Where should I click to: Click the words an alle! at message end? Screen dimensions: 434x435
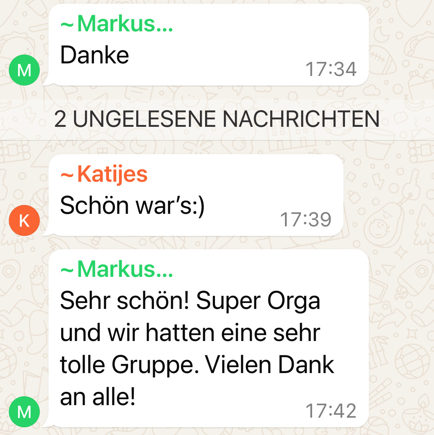[x=98, y=396]
